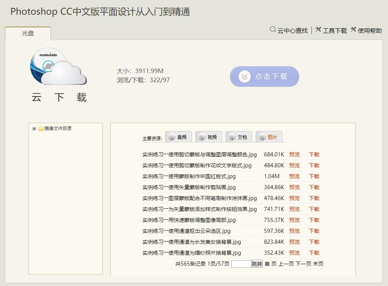
Task: Click the 点击下载 button
Action: tap(265, 76)
